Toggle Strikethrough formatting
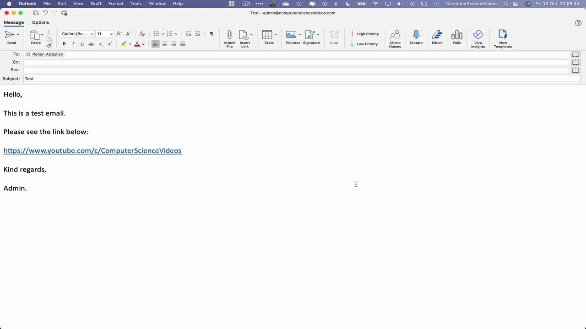The image size is (586, 329). coord(91,44)
